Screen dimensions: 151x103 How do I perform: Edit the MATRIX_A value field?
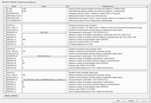click(44, 35)
